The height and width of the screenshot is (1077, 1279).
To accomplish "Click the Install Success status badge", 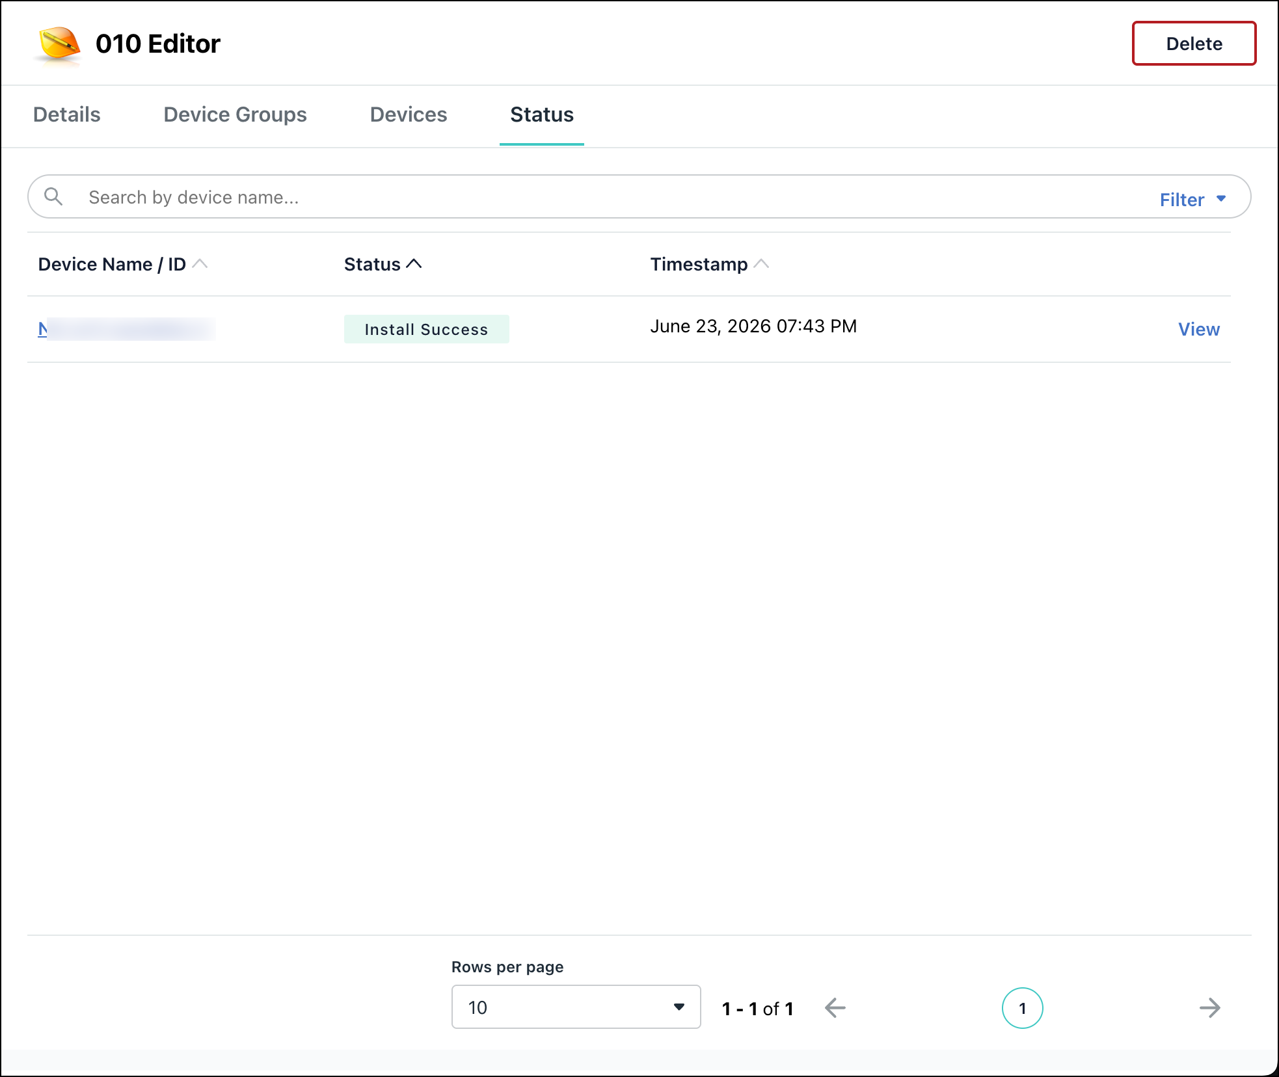I will pyautogui.click(x=427, y=329).
